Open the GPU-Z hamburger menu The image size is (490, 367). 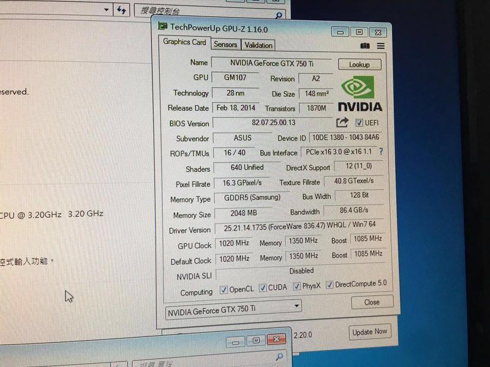point(380,46)
